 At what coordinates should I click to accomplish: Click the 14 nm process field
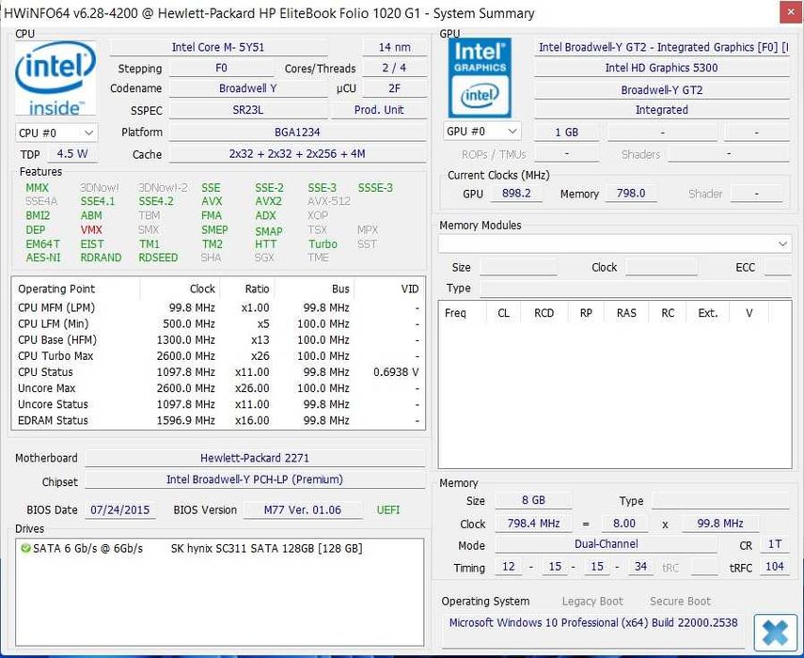pyautogui.click(x=394, y=47)
